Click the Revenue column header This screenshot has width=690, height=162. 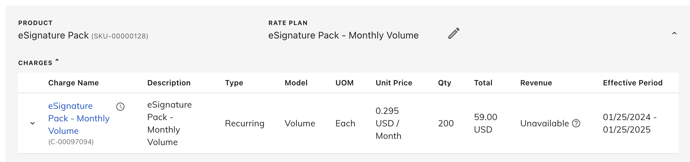pos(536,83)
